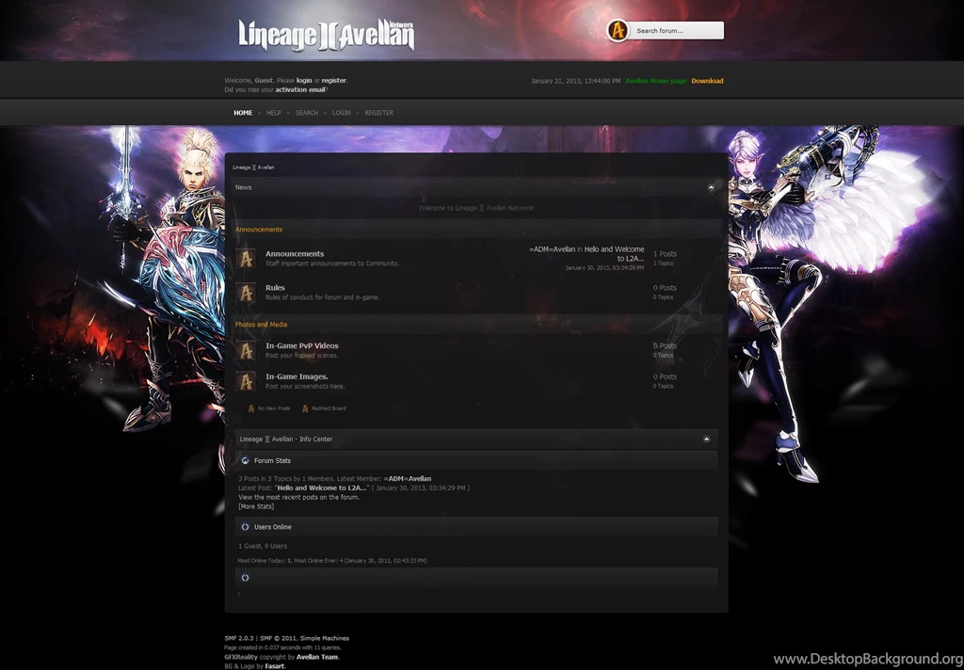This screenshot has width=964, height=670.
Task: Click the Users Online icon
Action: click(x=246, y=527)
